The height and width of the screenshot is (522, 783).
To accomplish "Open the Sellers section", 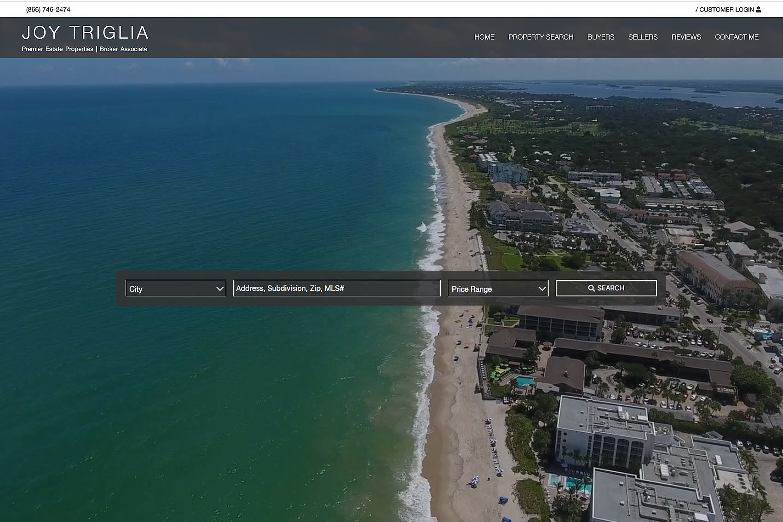I will [x=643, y=37].
